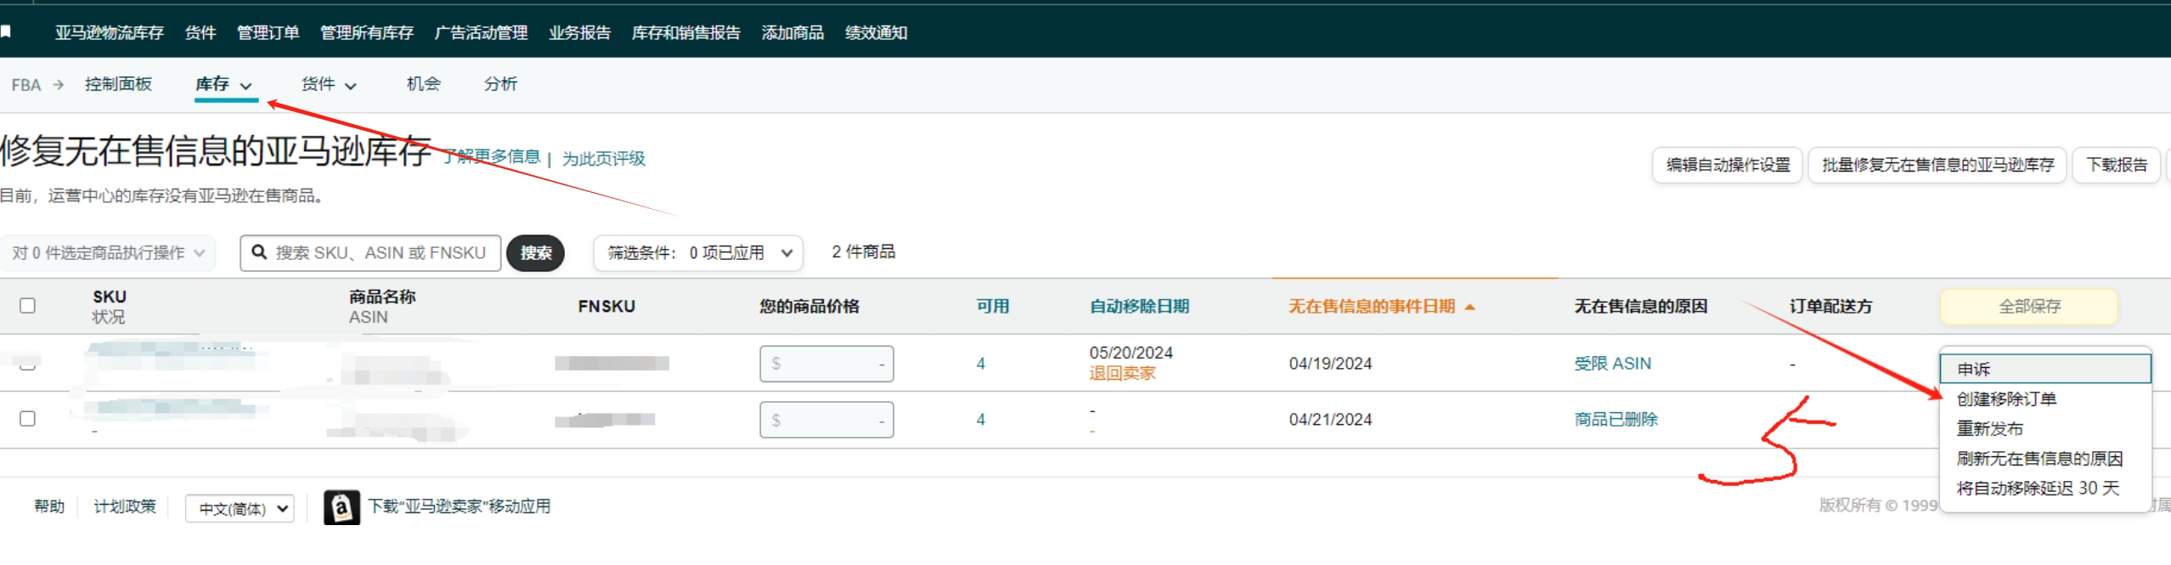This screenshot has height=565, width=2171.
Task: Open 业务报告 in the top menu
Action: 580,33
